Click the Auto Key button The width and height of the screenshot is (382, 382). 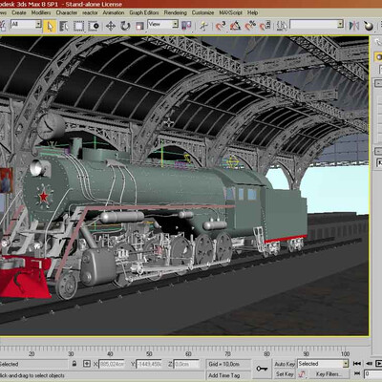click(285, 364)
